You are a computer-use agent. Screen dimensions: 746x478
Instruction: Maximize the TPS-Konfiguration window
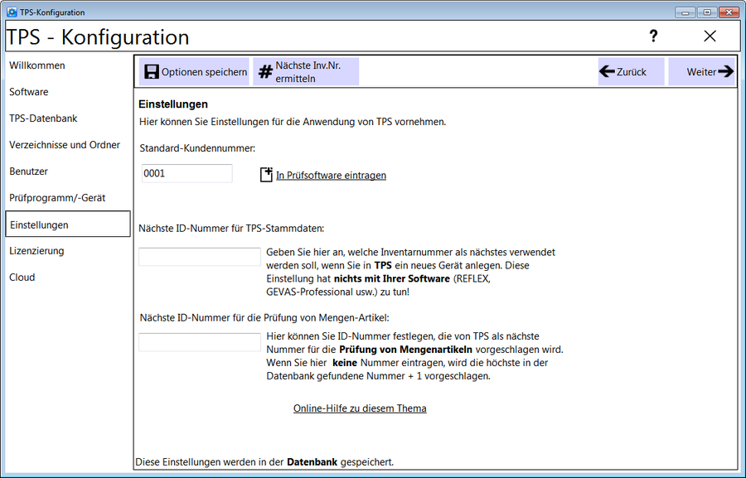coord(707,12)
